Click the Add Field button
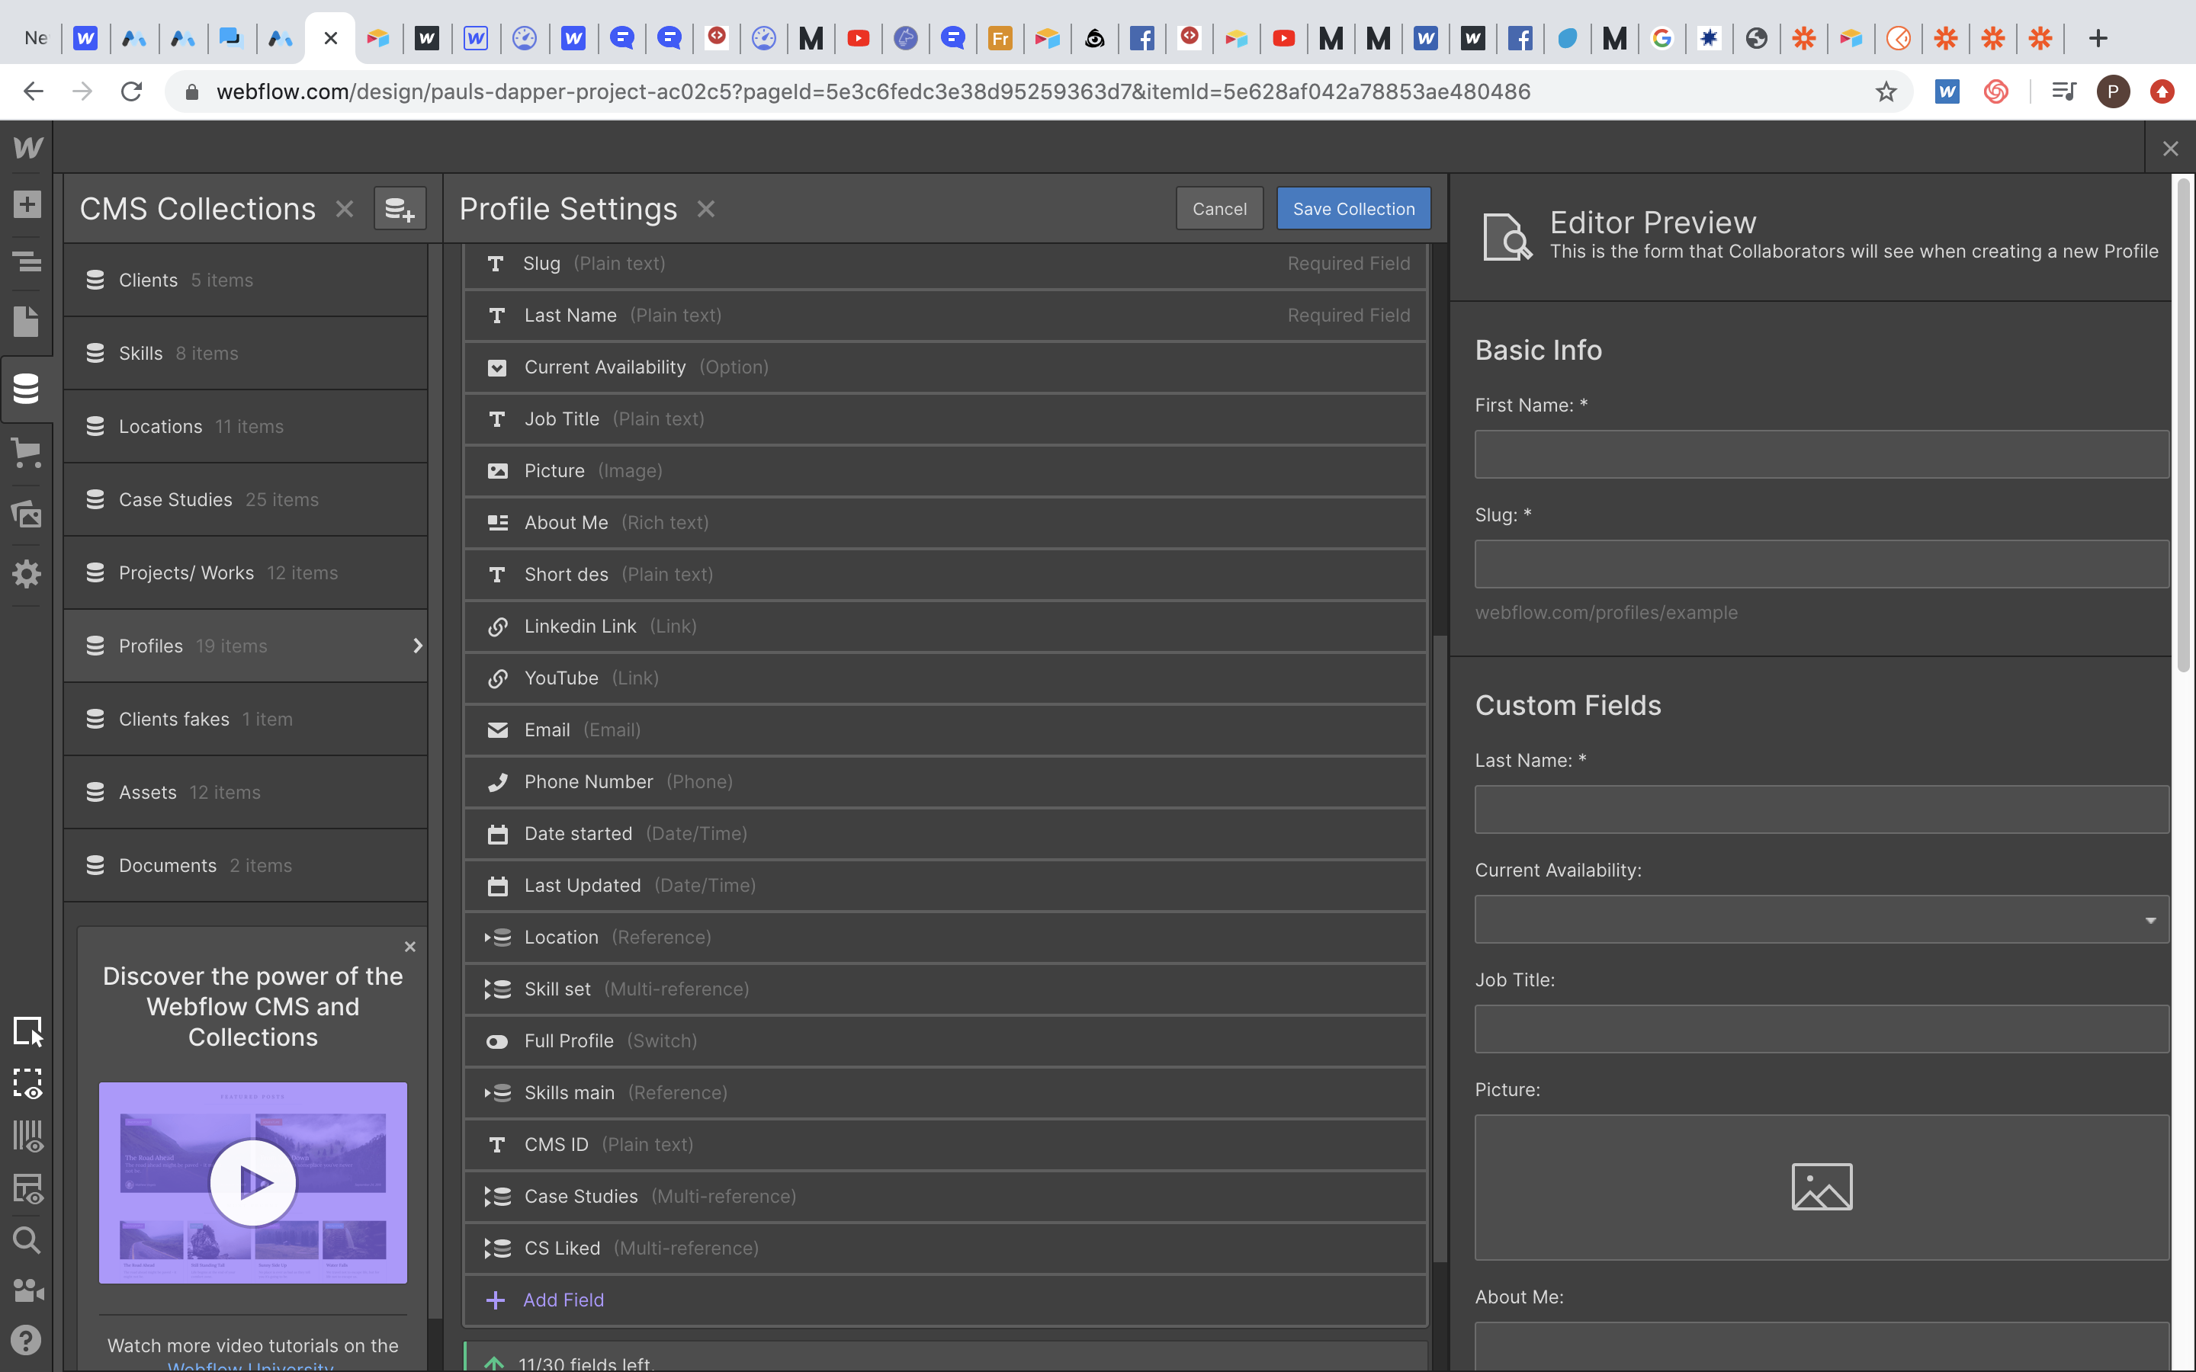 pyautogui.click(x=563, y=1298)
